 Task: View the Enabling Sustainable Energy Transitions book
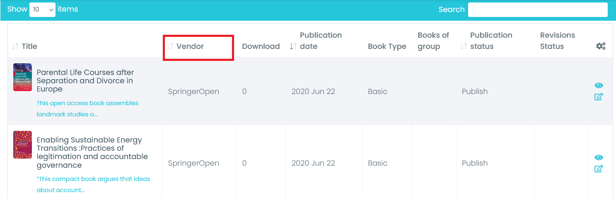599,158
